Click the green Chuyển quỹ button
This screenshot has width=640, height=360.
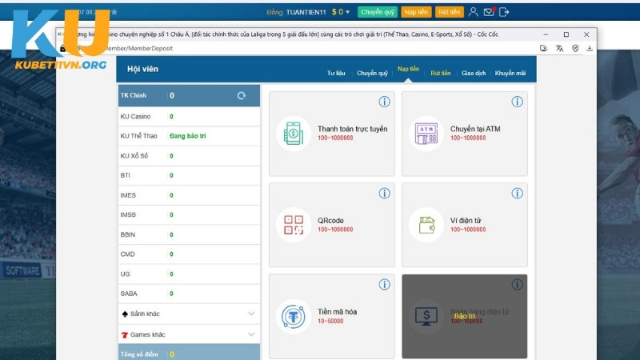pyautogui.click(x=378, y=12)
